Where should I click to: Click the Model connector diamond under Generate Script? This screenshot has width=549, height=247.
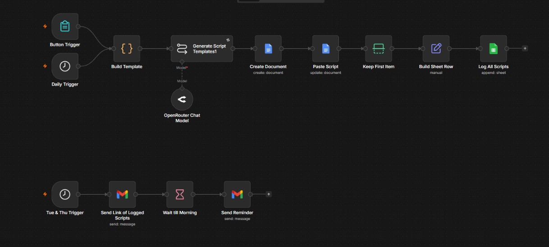182,62
